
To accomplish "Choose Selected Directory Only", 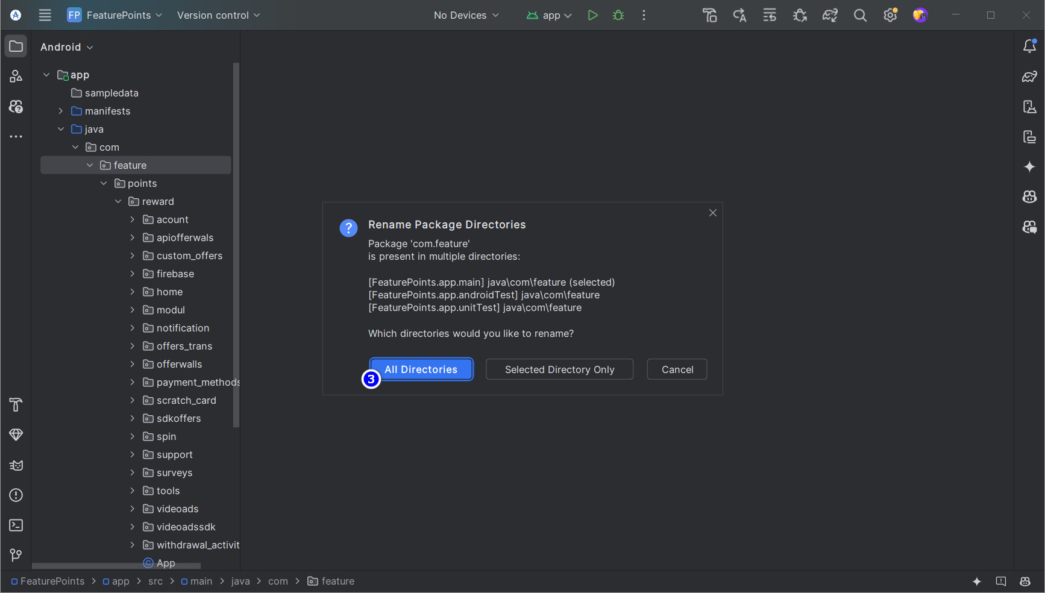I will (x=559, y=369).
